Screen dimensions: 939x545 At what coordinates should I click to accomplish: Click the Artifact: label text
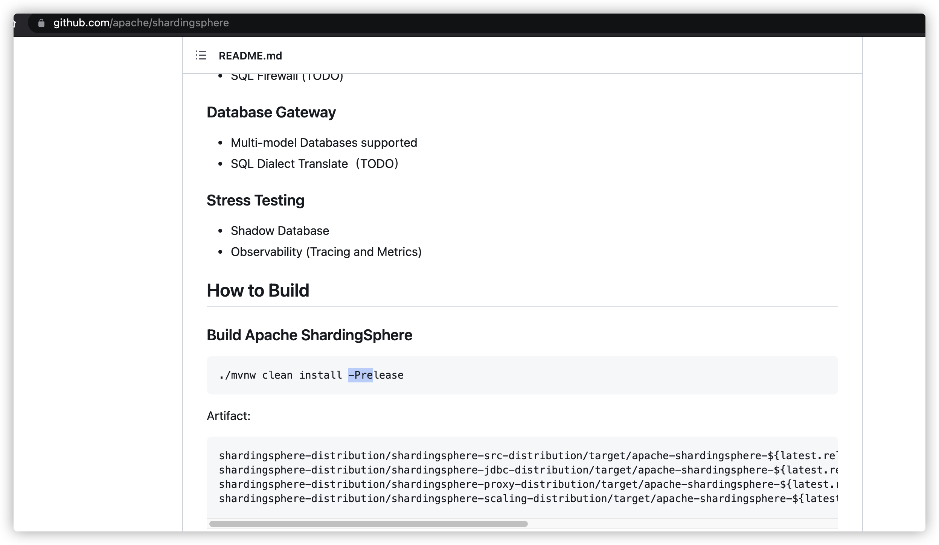click(229, 416)
